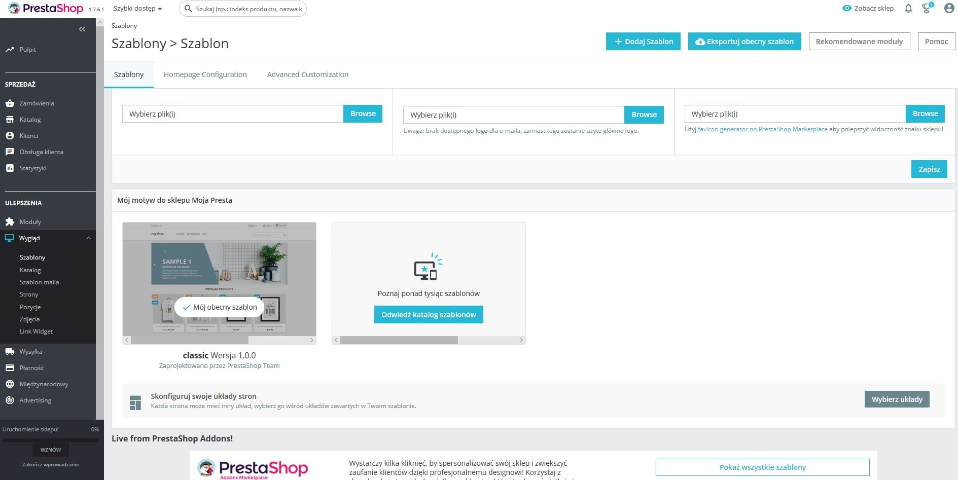Viewport: 958px width, 480px height.
Task: Click the Dodaj Szablon button
Action: point(643,41)
